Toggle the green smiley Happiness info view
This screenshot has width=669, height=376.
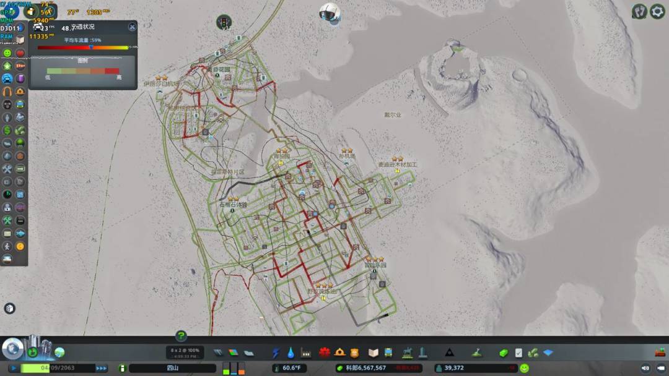(7, 53)
